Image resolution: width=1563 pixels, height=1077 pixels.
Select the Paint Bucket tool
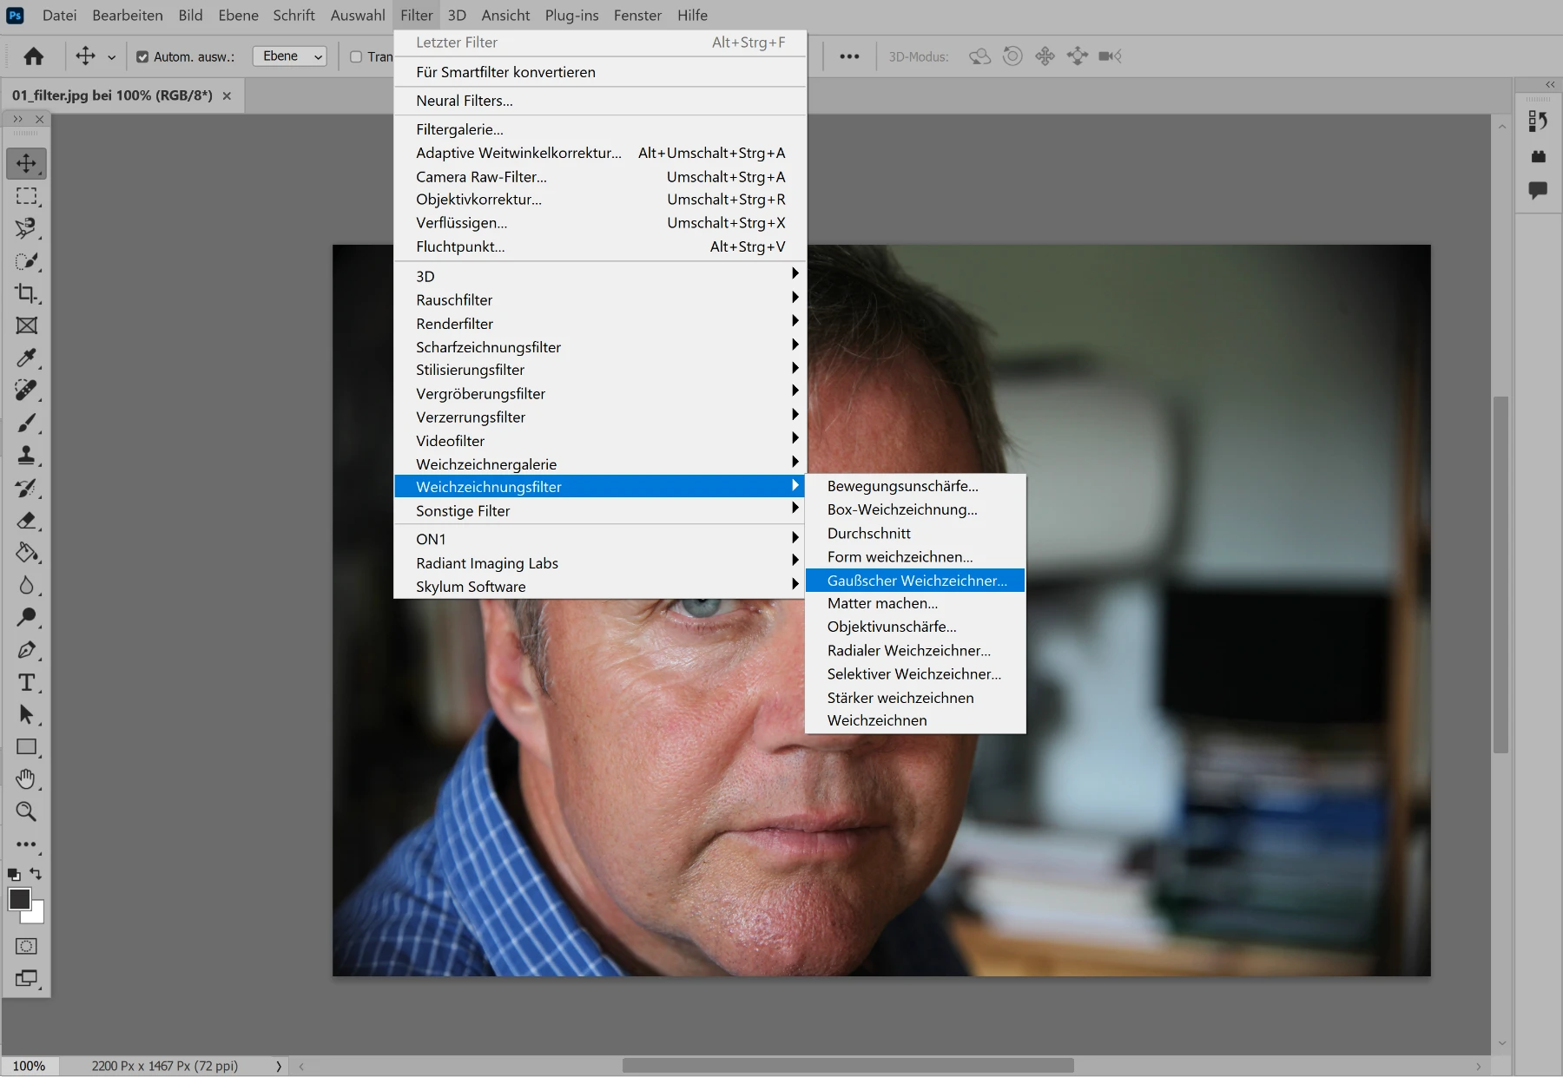click(26, 553)
